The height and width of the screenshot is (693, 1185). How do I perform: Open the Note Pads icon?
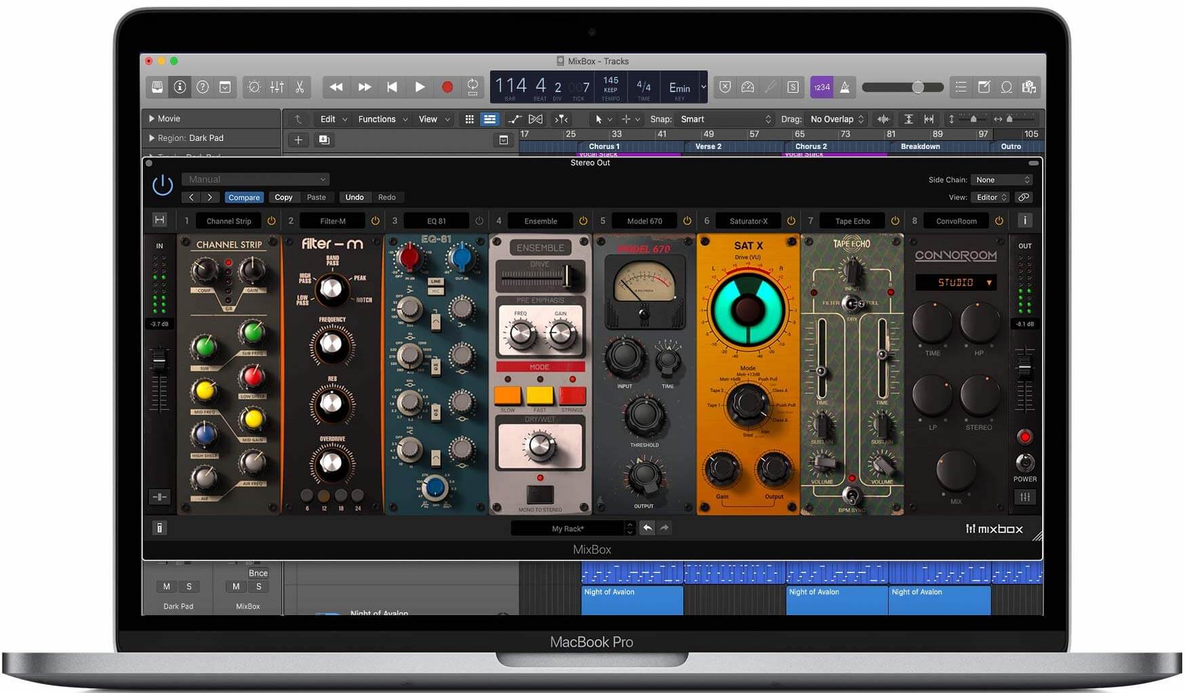(984, 87)
